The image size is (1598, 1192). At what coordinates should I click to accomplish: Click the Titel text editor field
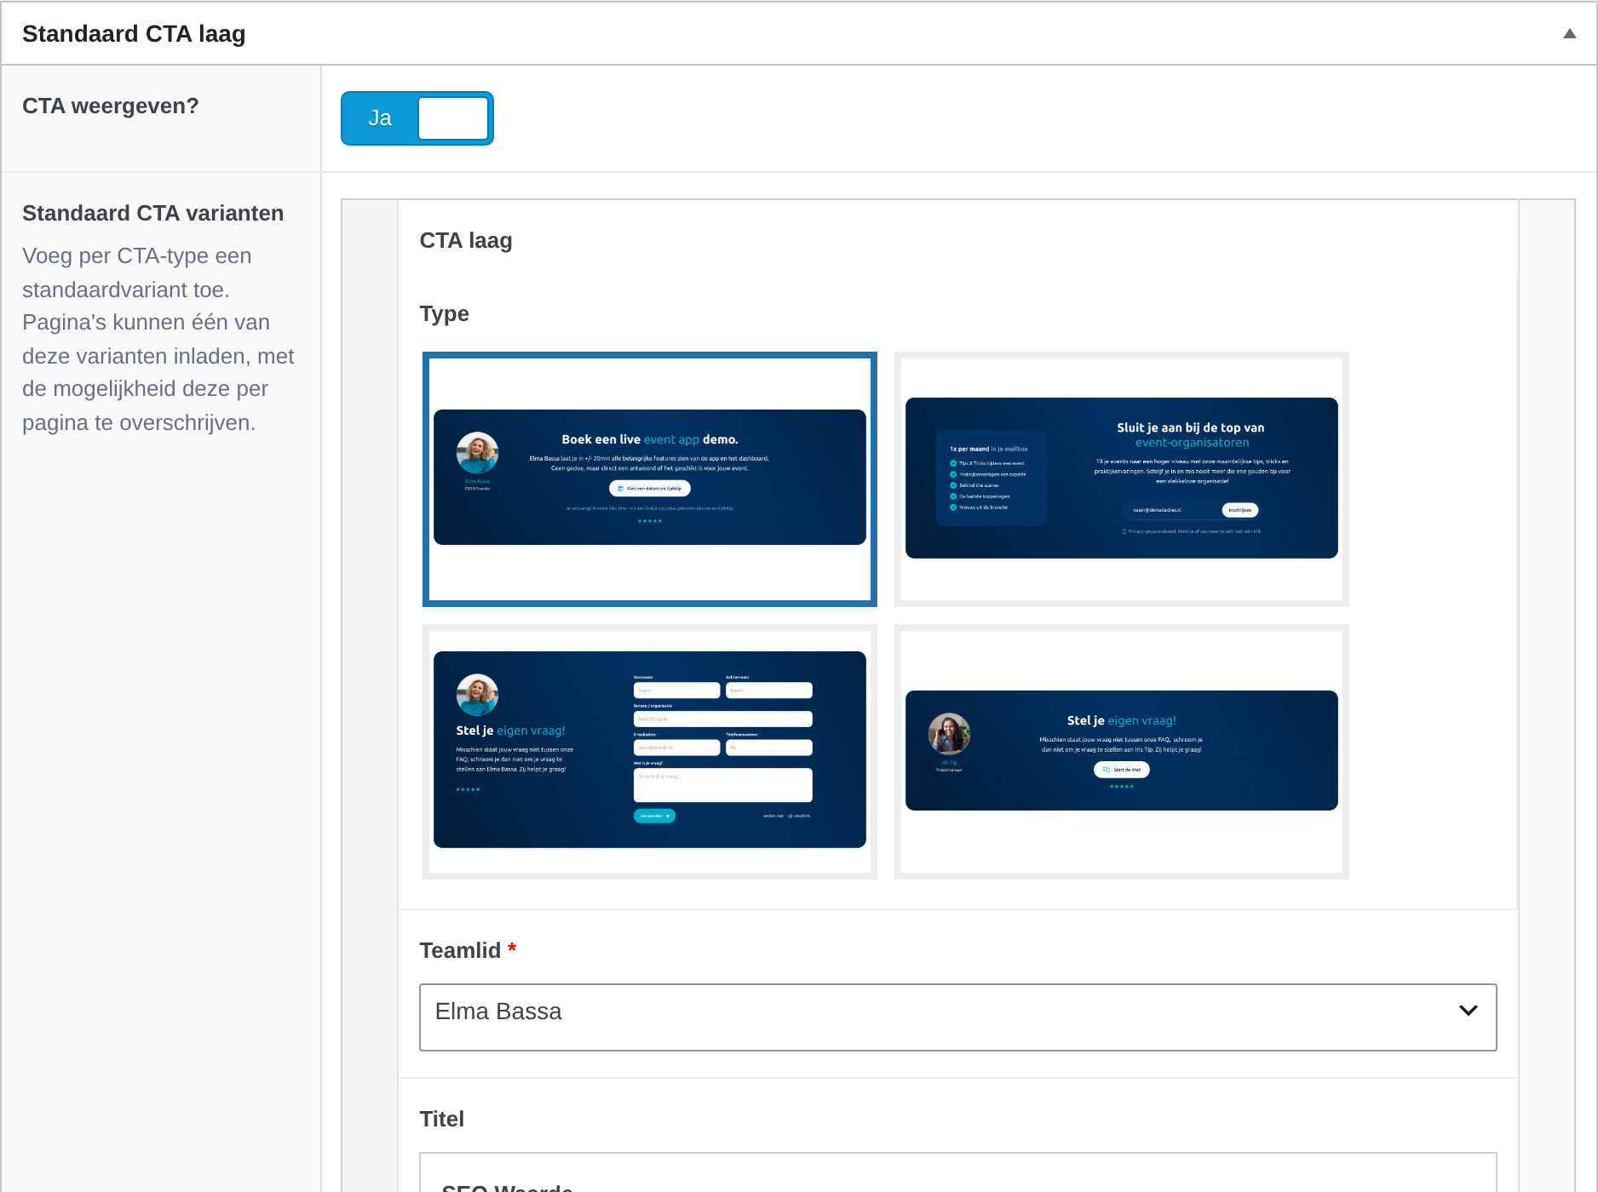point(958,1172)
